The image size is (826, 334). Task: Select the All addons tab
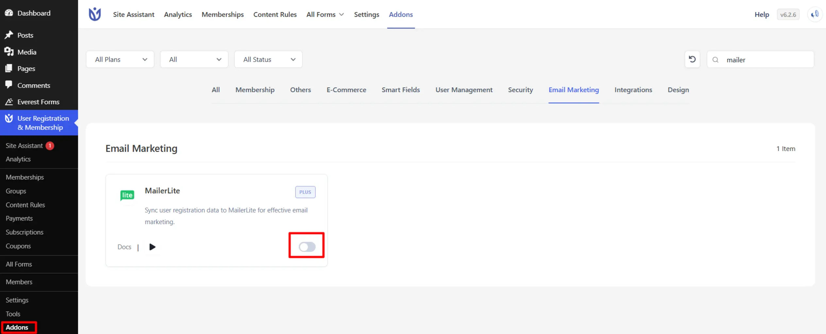point(216,90)
